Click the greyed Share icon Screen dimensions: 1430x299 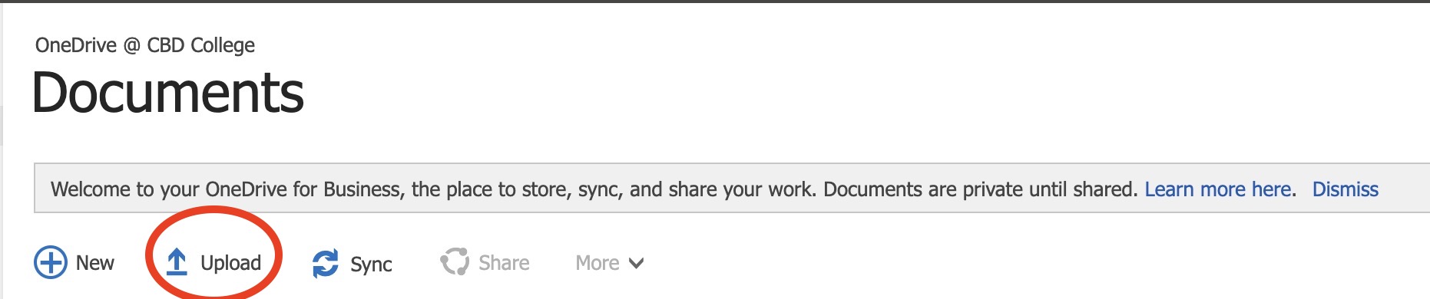coord(455,261)
